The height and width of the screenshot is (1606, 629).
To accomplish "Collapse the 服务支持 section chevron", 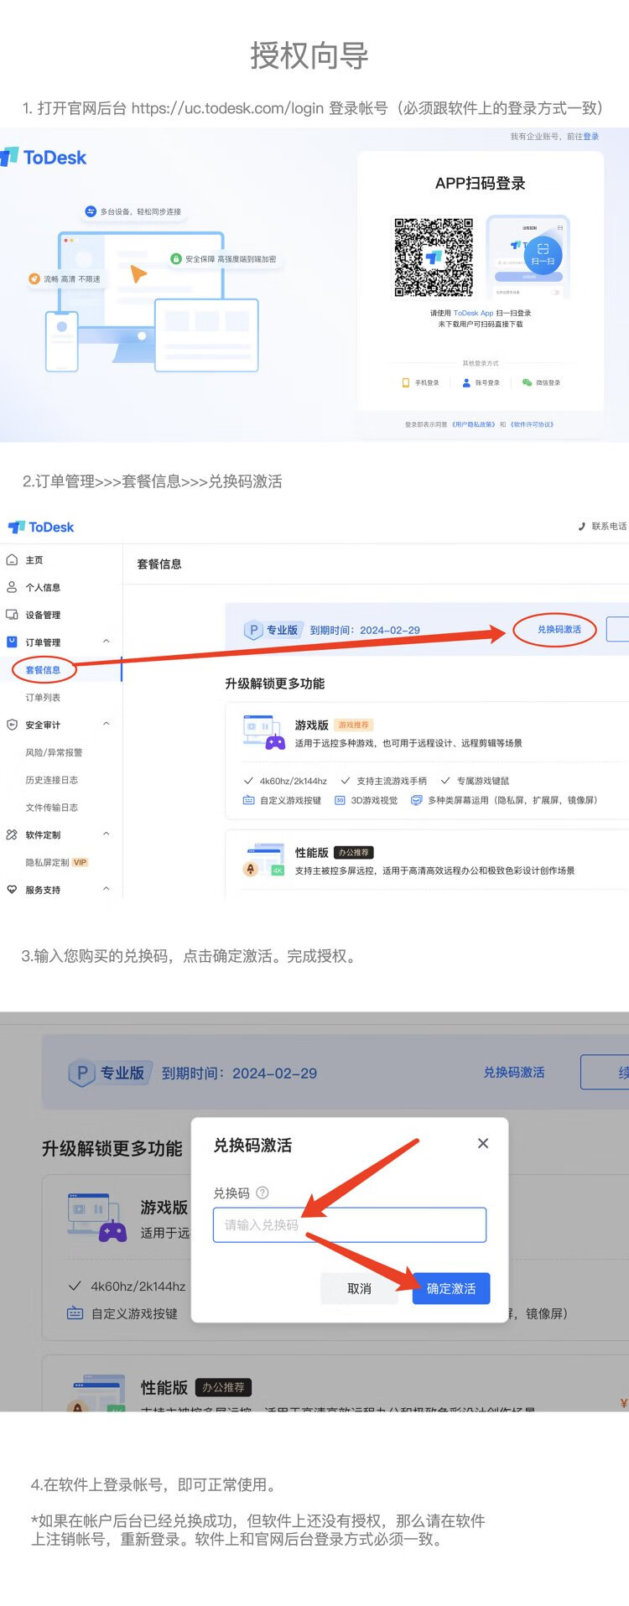I will click(107, 889).
